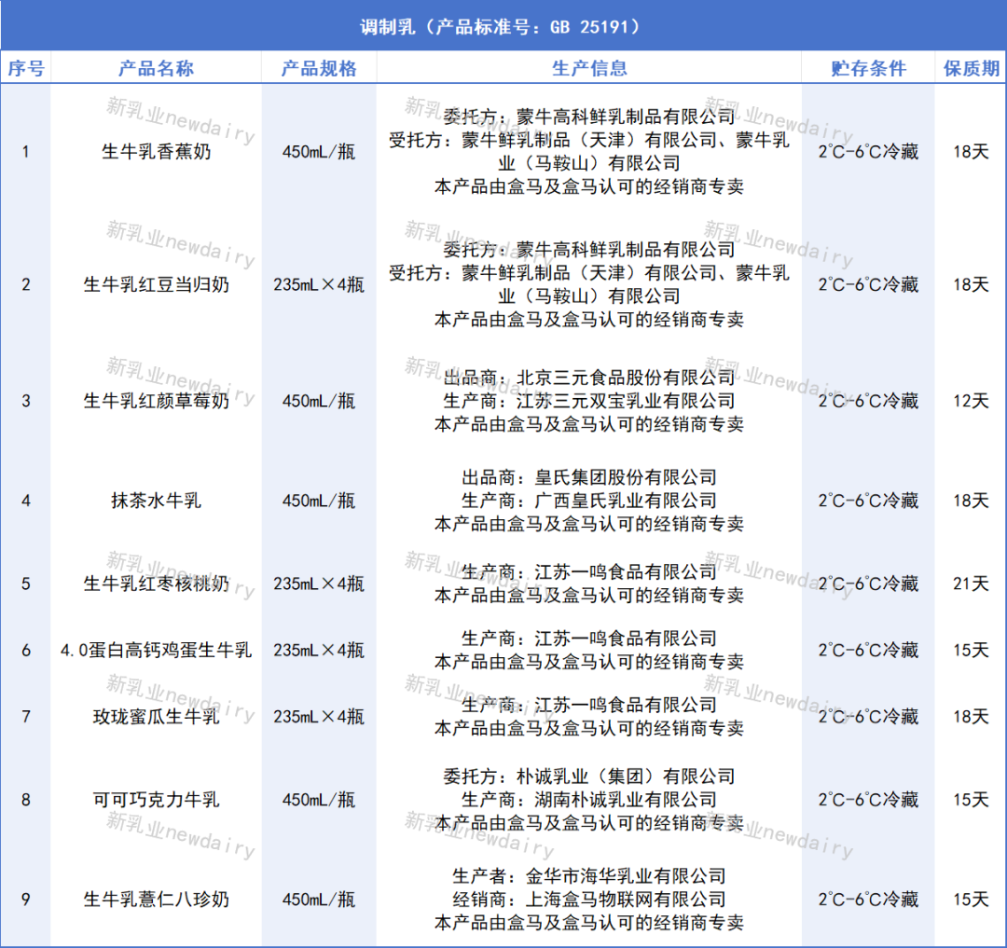Click product name 生牛乳红枣核桃奶
The height and width of the screenshot is (948, 1007).
(x=156, y=584)
